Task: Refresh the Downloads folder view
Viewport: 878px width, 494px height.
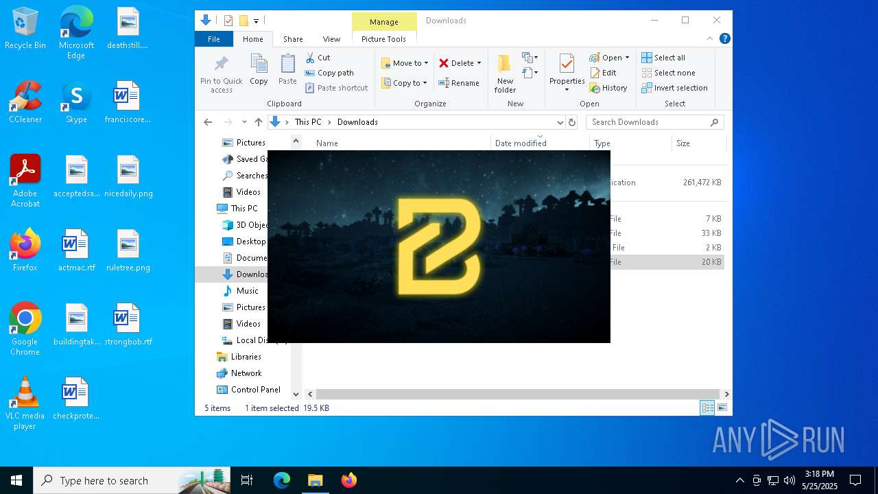Action: click(x=572, y=122)
